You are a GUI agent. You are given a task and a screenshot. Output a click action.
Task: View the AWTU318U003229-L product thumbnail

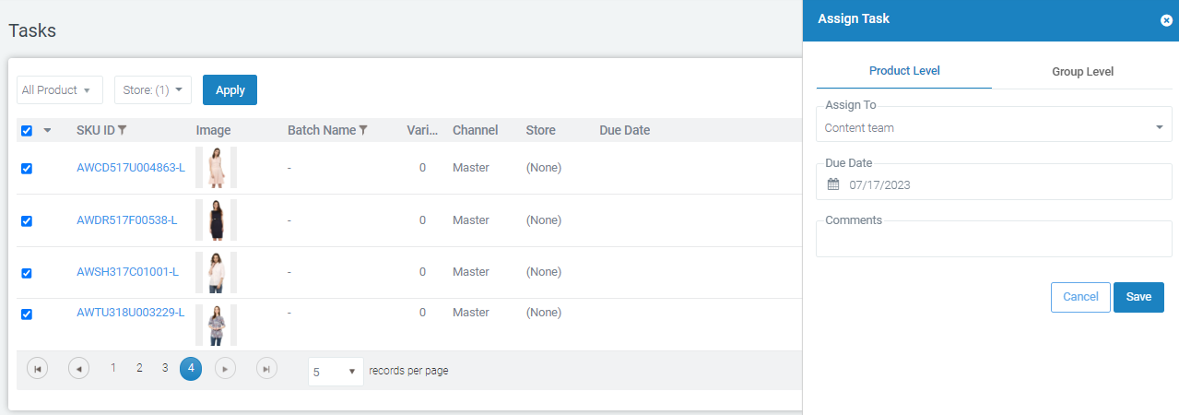tap(216, 325)
